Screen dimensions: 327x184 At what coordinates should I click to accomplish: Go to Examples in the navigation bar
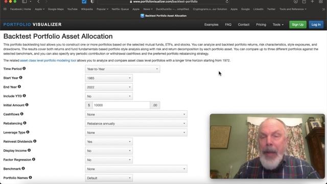tap(211, 25)
